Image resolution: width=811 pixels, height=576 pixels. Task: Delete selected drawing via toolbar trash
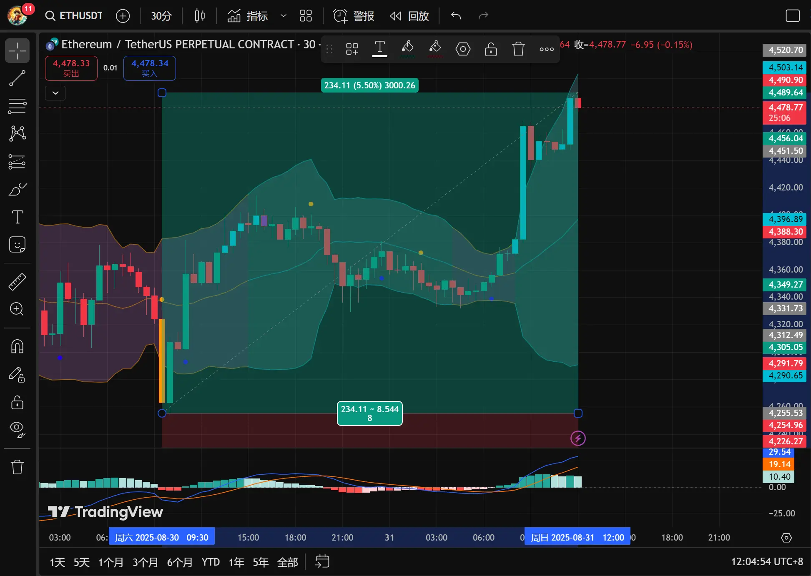pyautogui.click(x=518, y=49)
